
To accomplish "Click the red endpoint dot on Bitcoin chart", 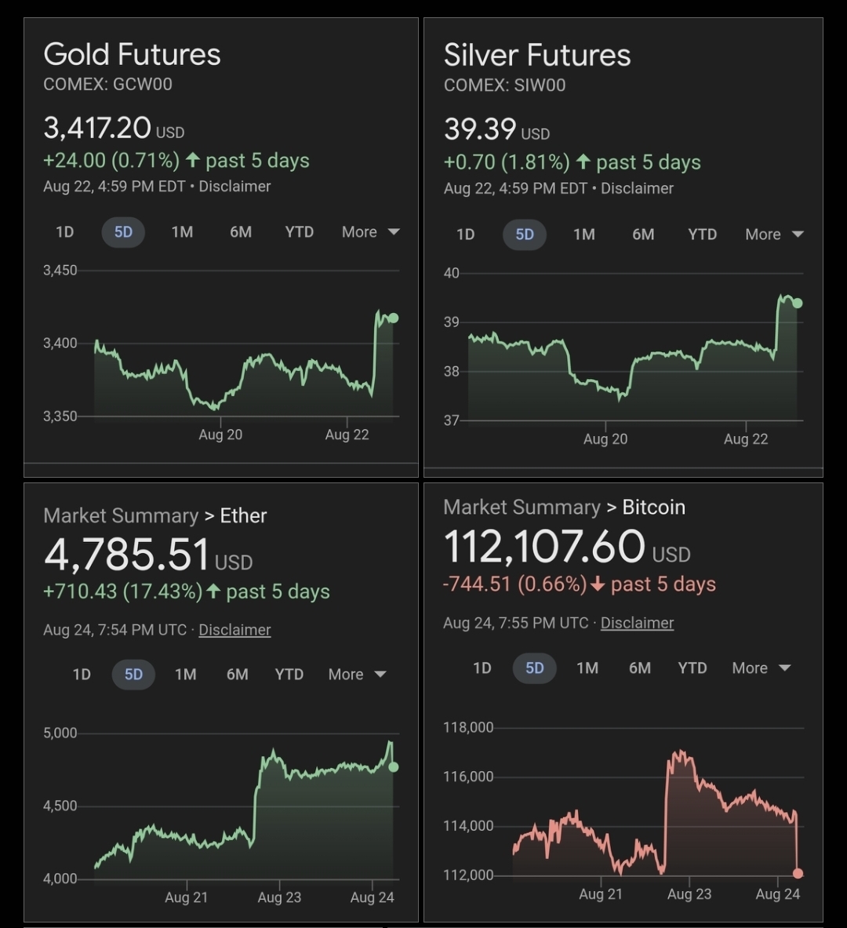I will coord(798,873).
